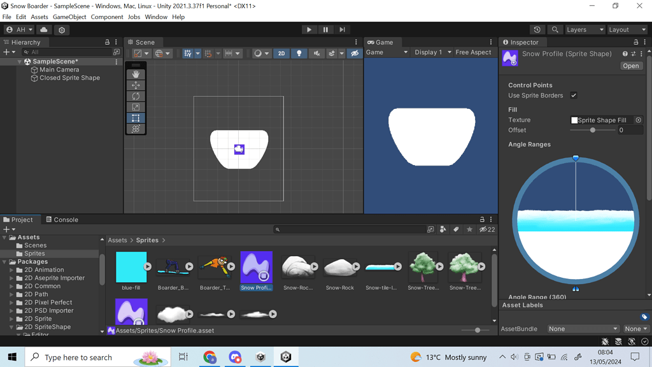Mute audio in the Scene view

[316, 54]
